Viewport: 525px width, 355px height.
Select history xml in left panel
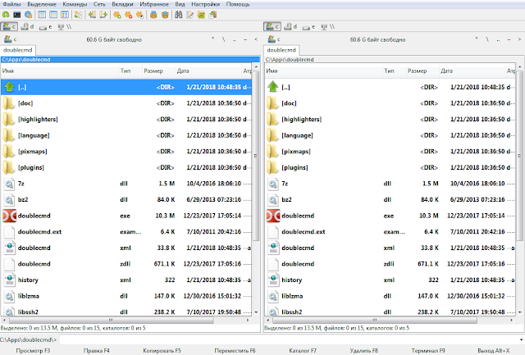(126, 280)
